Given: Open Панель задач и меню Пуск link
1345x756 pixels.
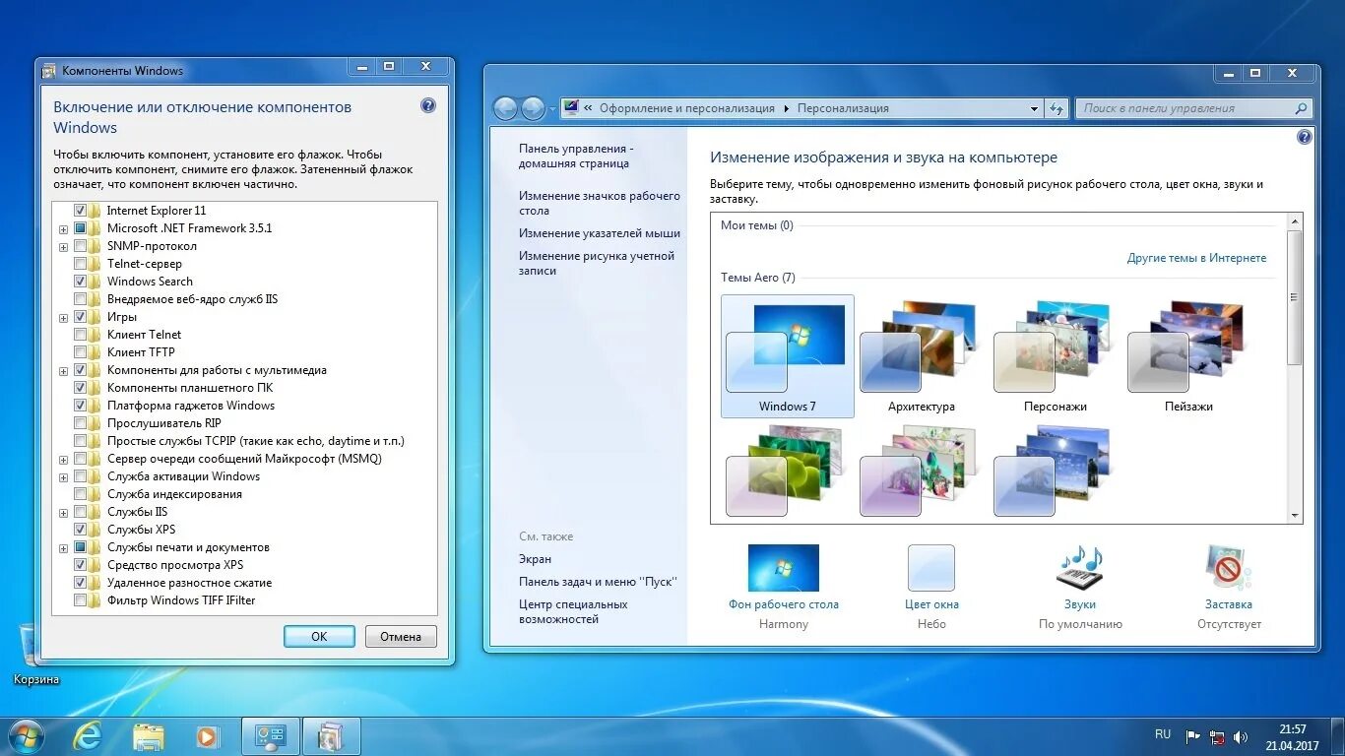Looking at the screenshot, I should tap(598, 582).
